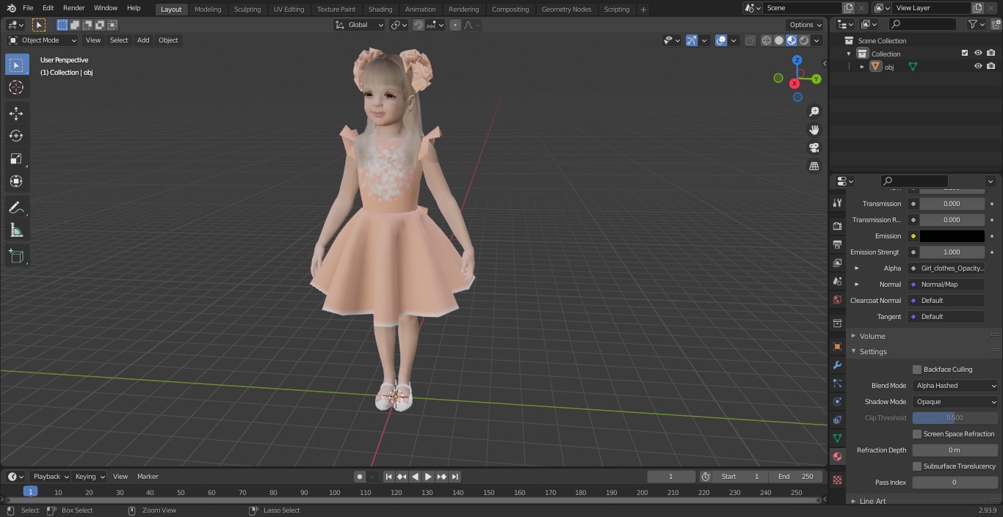The height and width of the screenshot is (517, 1003).
Task: Select the Add Cube tool
Action: pyautogui.click(x=16, y=256)
